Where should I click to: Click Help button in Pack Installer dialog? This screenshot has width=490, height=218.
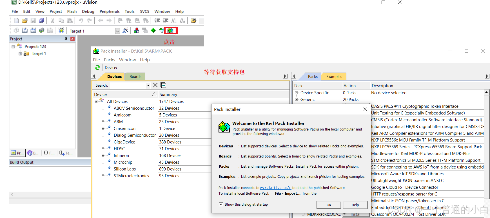355,205
